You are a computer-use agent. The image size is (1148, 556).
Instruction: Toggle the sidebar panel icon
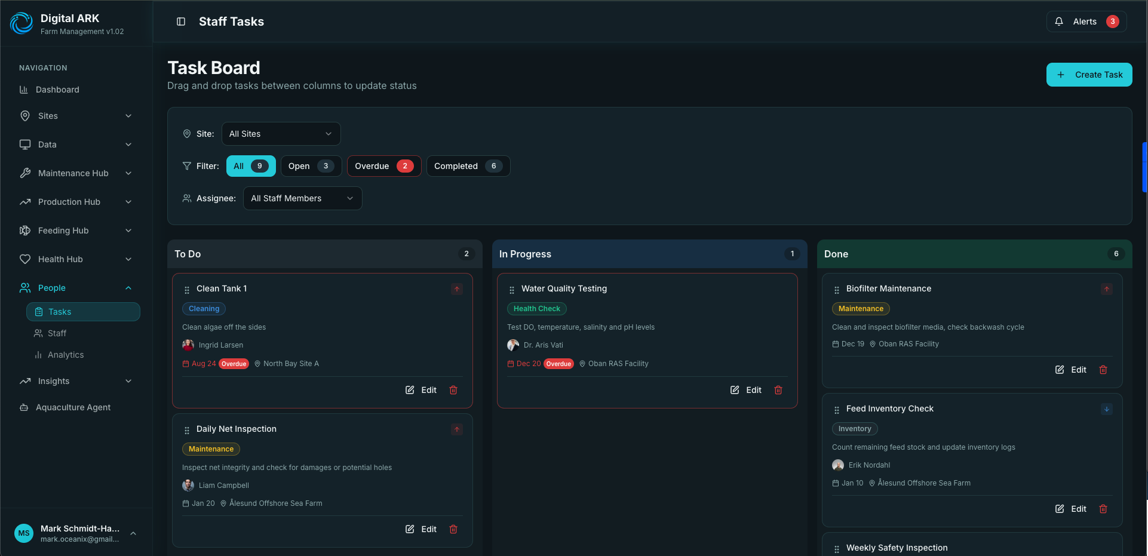point(181,21)
